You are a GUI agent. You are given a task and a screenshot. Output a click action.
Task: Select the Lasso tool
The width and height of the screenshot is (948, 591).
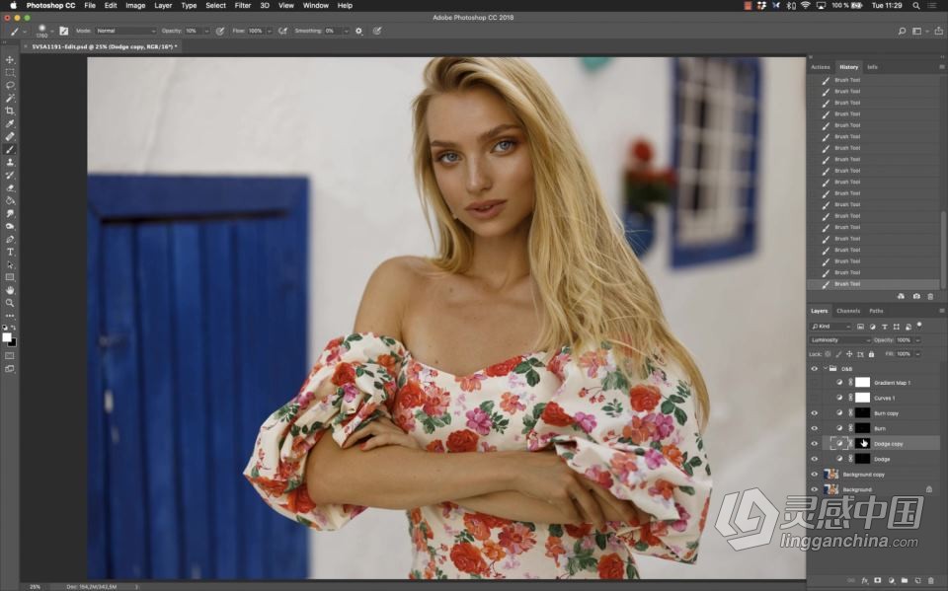pos(10,85)
